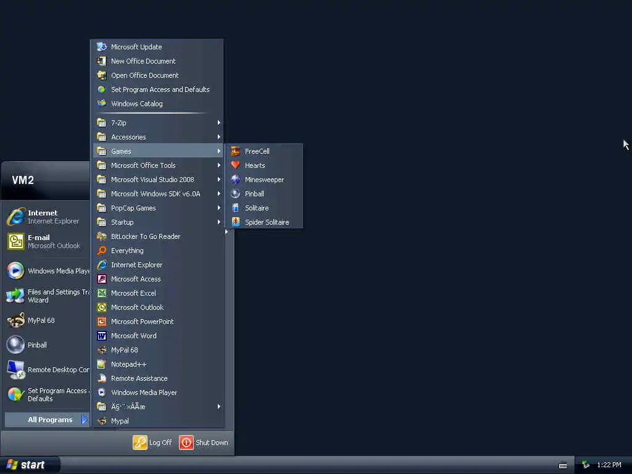The width and height of the screenshot is (632, 474).
Task: Launch Windows Catalog
Action: coord(158,104)
